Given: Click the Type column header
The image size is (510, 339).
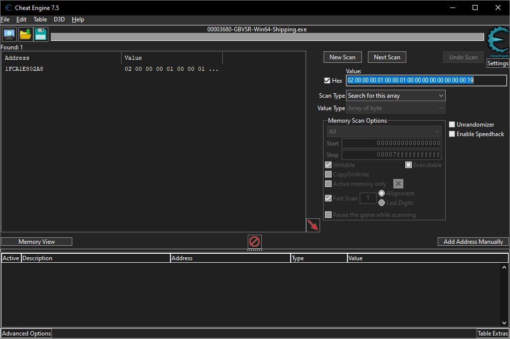Looking at the screenshot, I should pyautogui.click(x=319, y=258).
